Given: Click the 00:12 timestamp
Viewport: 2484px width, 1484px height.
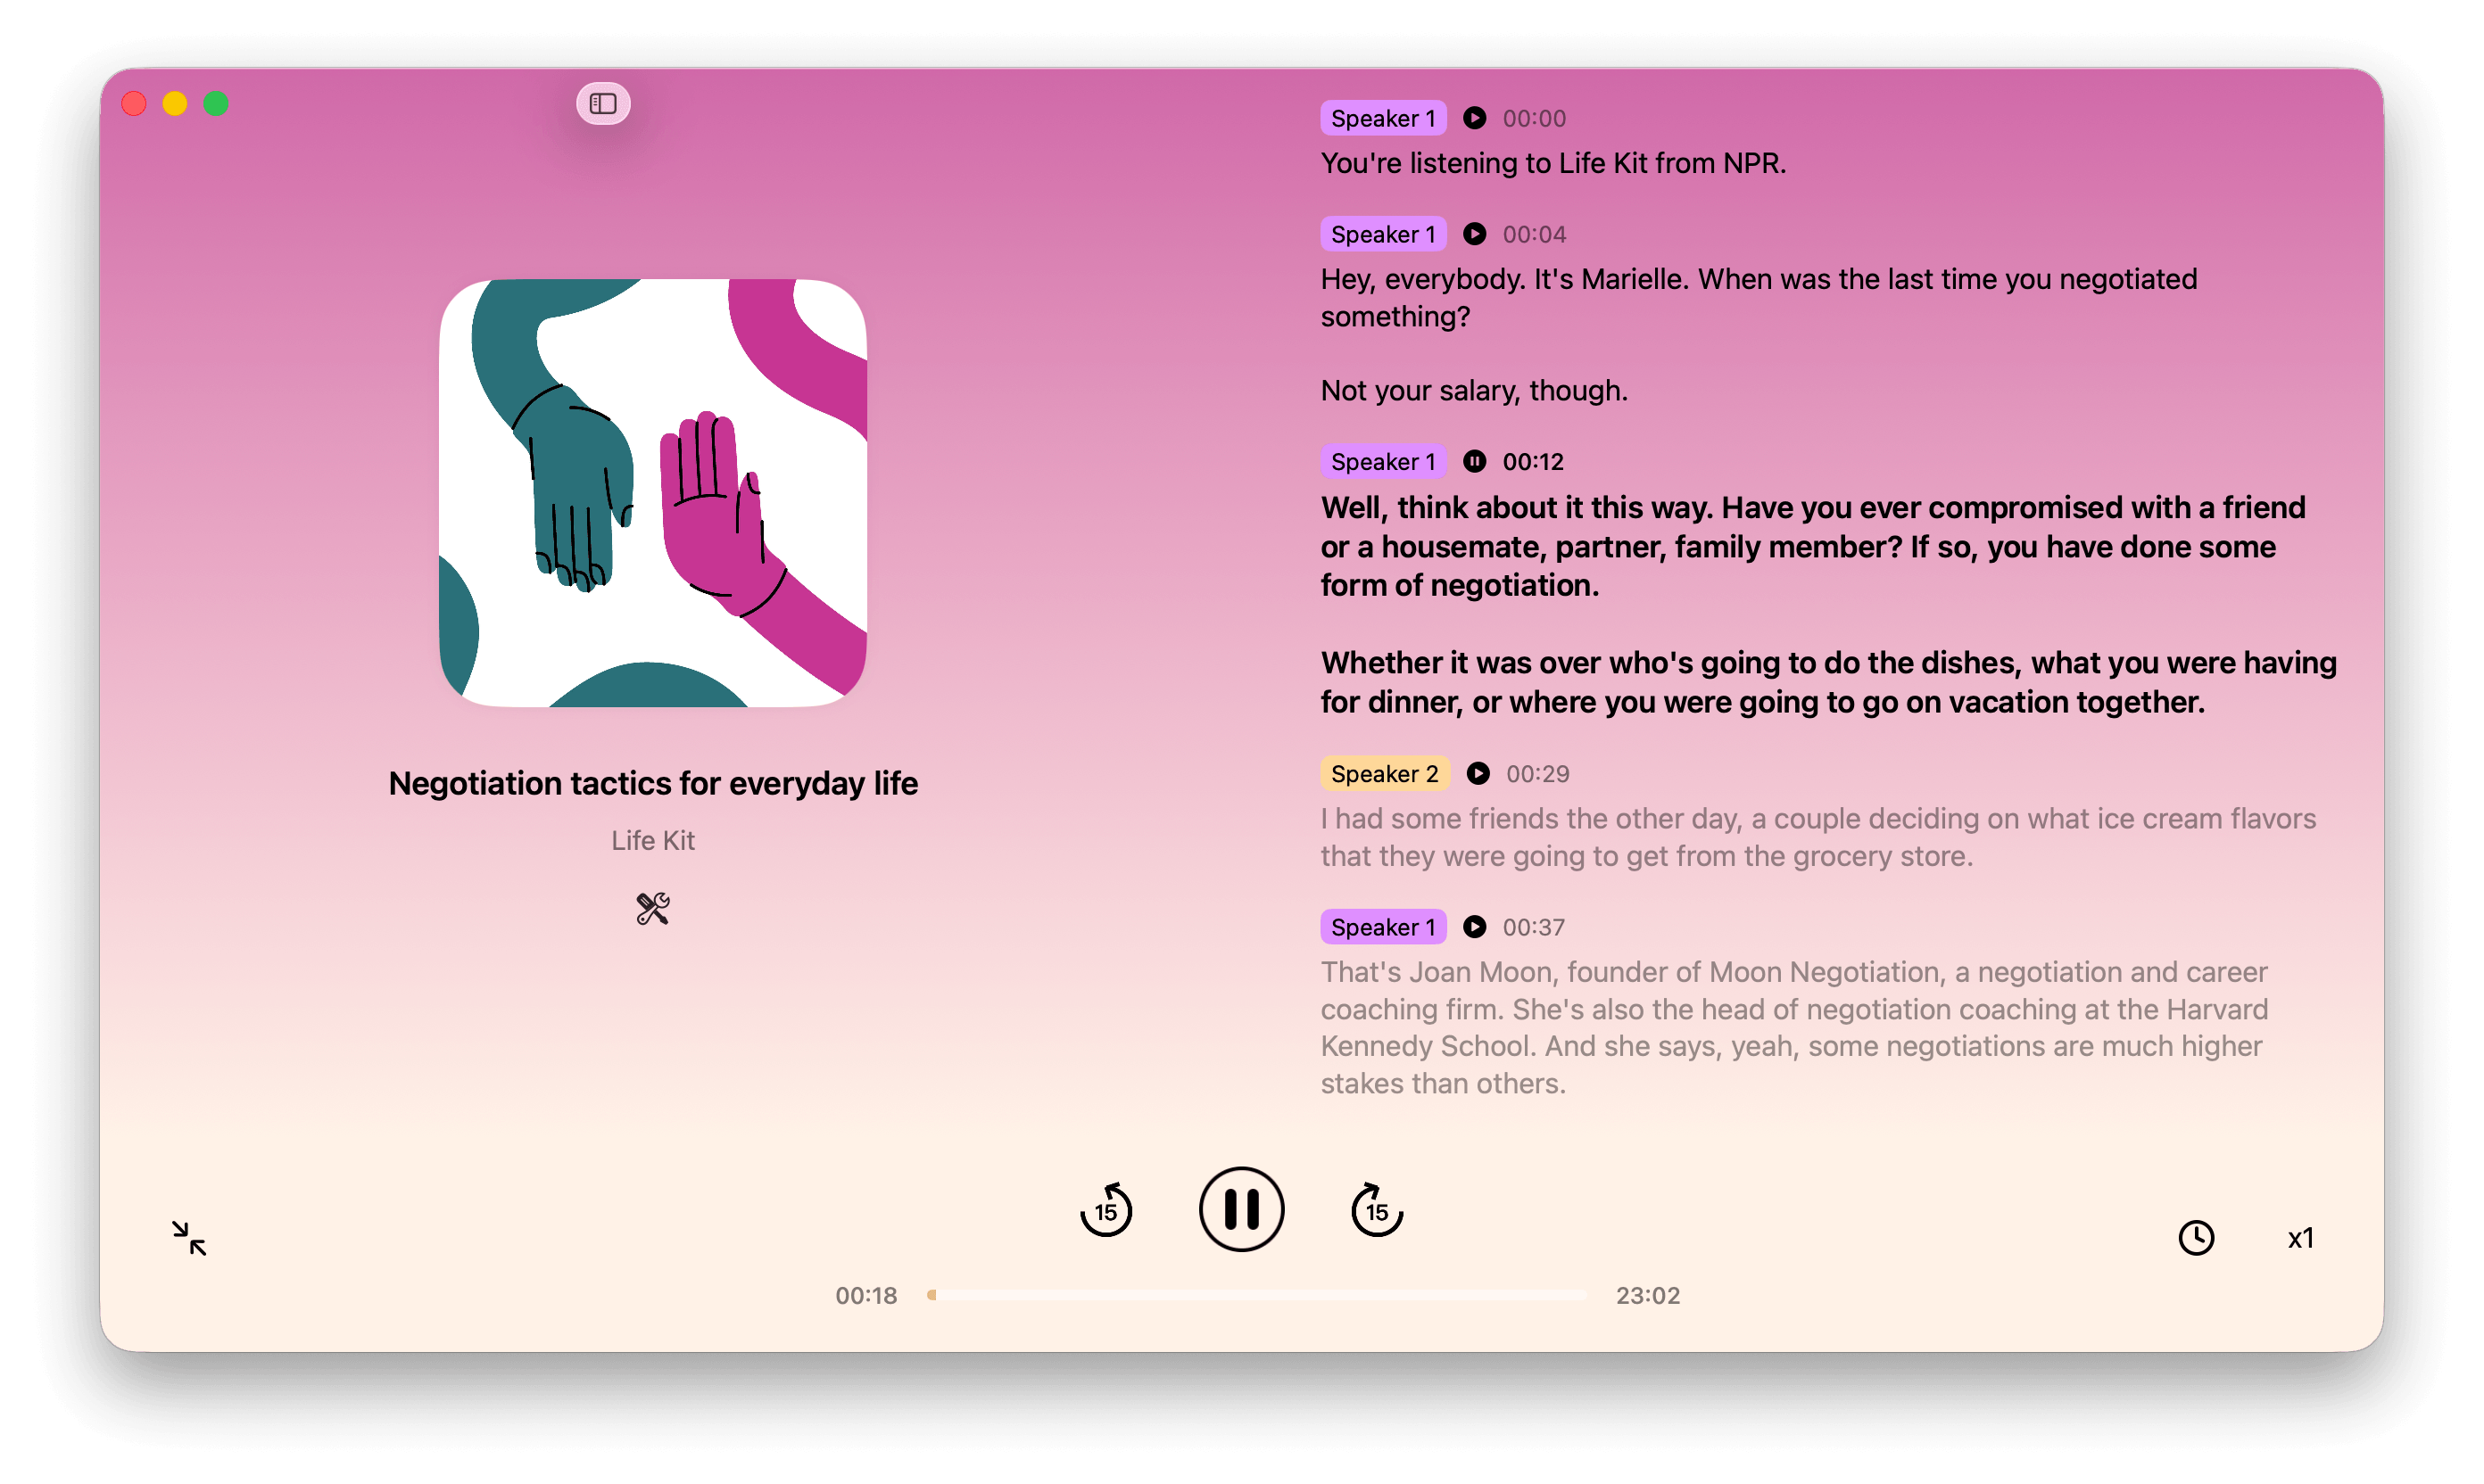Looking at the screenshot, I should pos(1532,461).
